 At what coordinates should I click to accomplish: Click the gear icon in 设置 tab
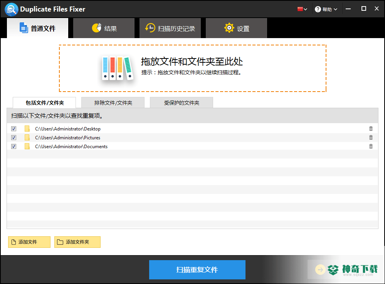(x=229, y=28)
